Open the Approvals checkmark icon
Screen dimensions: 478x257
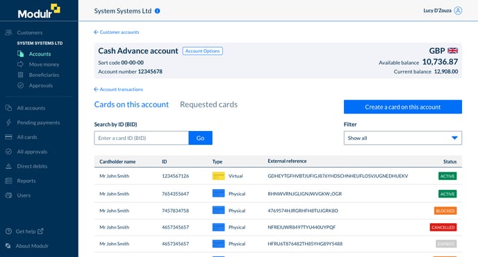pyautogui.click(x=20, y=85)
